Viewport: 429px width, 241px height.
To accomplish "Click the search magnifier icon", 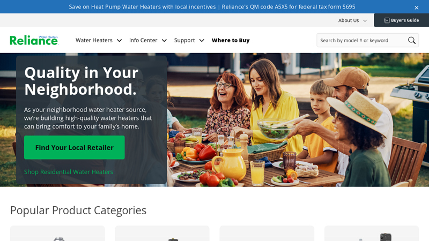I will click(411, 41).
